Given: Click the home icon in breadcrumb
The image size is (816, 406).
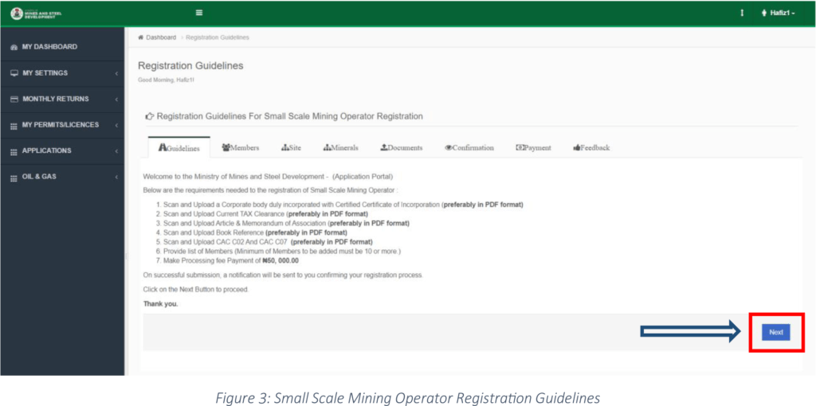Looking at the screenshot, I should [x=141, y=37].
